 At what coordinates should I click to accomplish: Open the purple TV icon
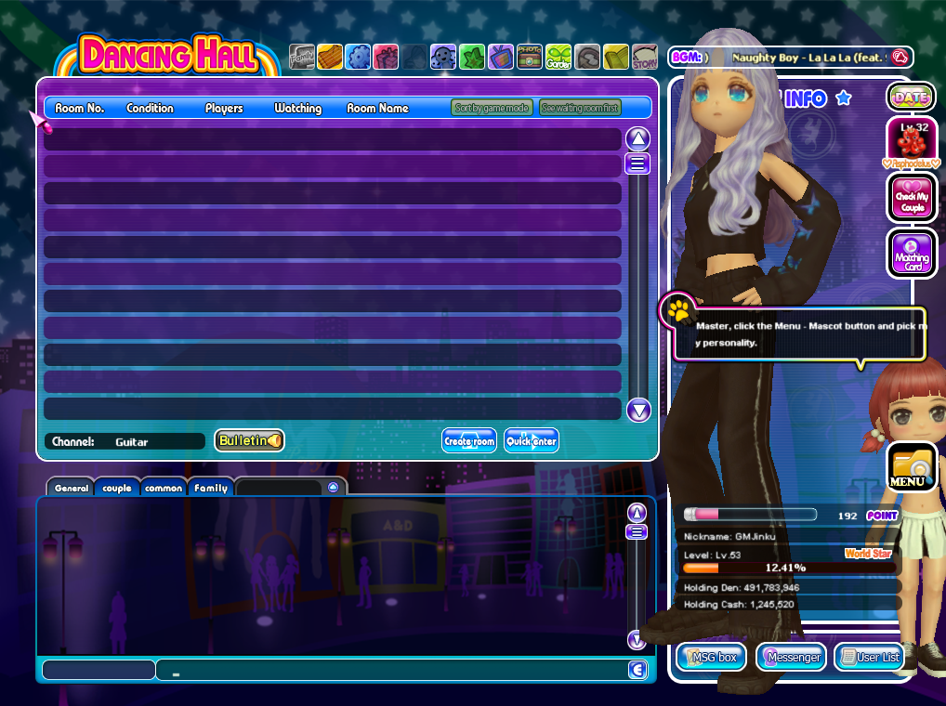501,58
